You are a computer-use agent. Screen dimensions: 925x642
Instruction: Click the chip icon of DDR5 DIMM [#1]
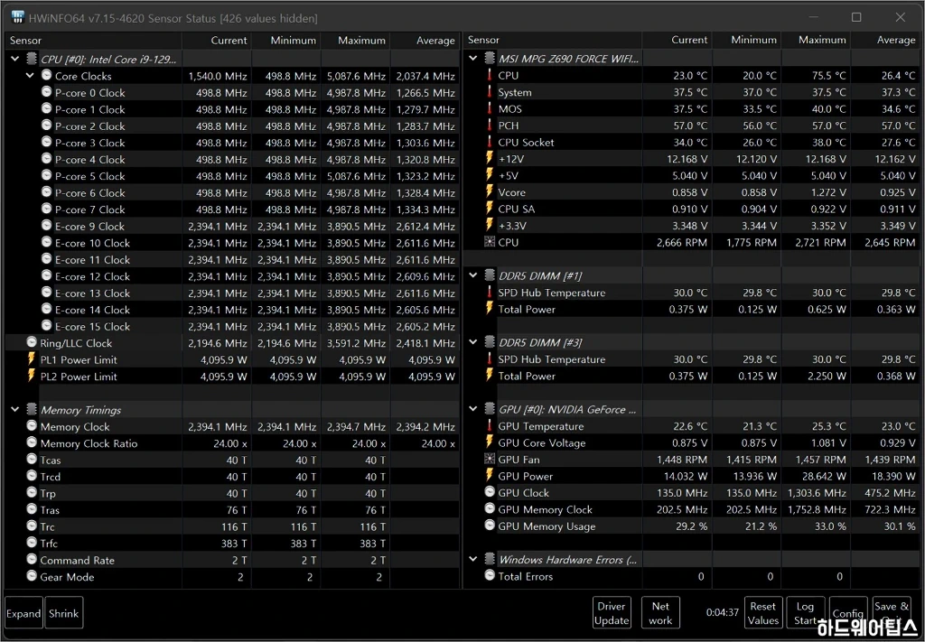(x=489, y=275)
